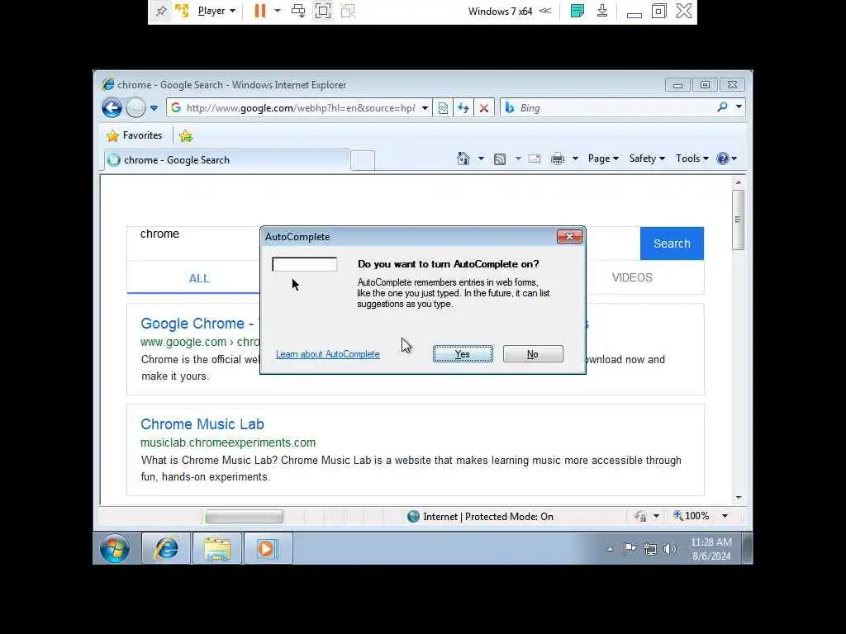The height and width of the screenshot is (634, 846).
Task: Open the Windows Start menu
Action: point(114,549)
